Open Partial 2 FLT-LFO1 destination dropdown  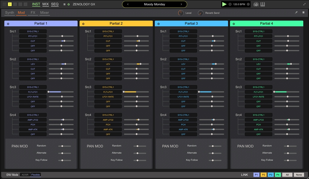click(108, 92)
